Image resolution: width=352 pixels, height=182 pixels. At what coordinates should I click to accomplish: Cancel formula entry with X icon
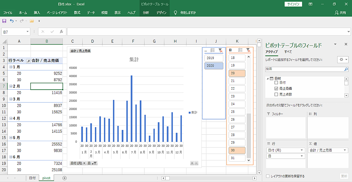click(43, 32)
